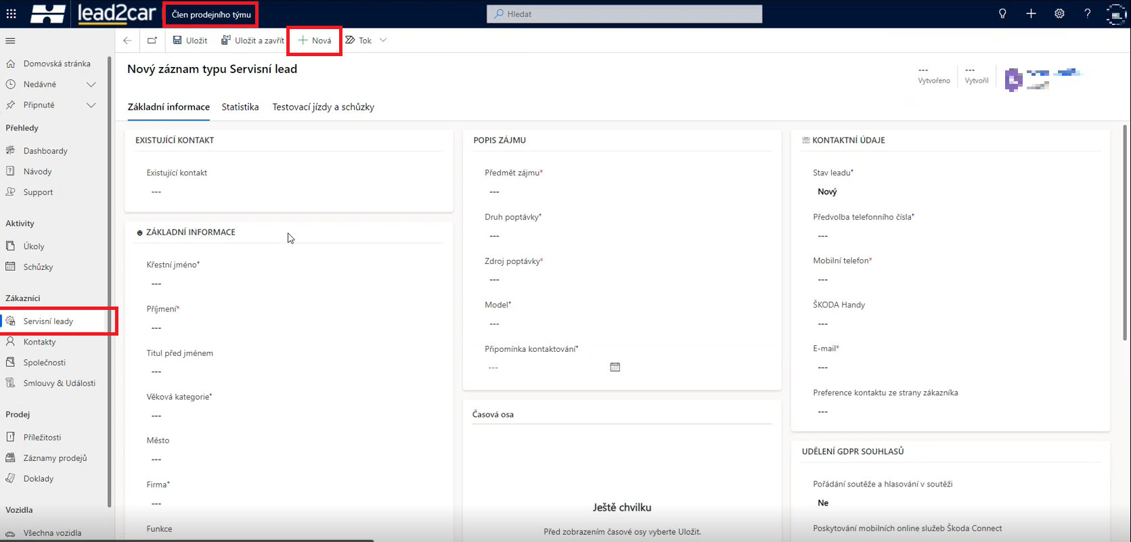The height and width of the screenshot is (542, 1131).
Task: Click the question mark help icon
Action: click(1087, 14)
